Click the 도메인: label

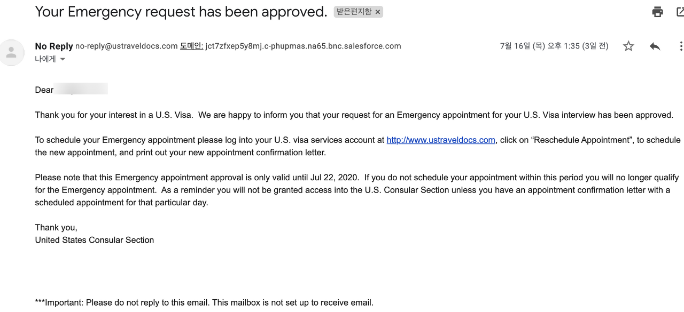[191, 46]
